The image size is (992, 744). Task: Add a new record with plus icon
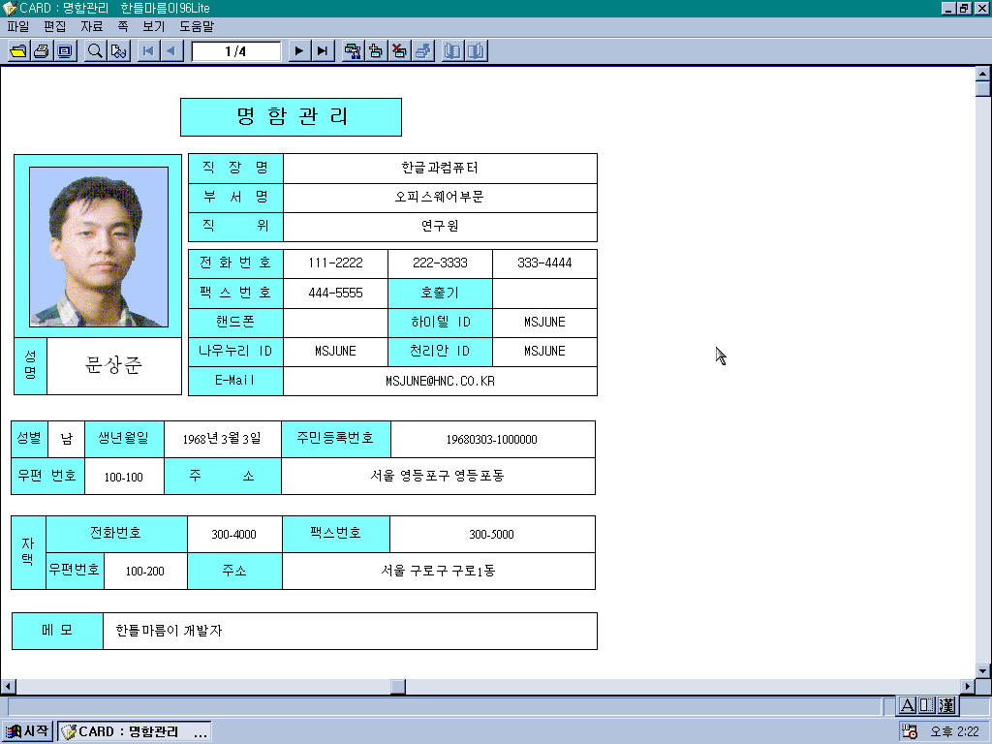(376, 51)
